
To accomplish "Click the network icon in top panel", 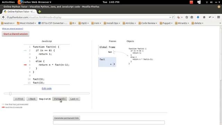I will [x=207, y=2].
